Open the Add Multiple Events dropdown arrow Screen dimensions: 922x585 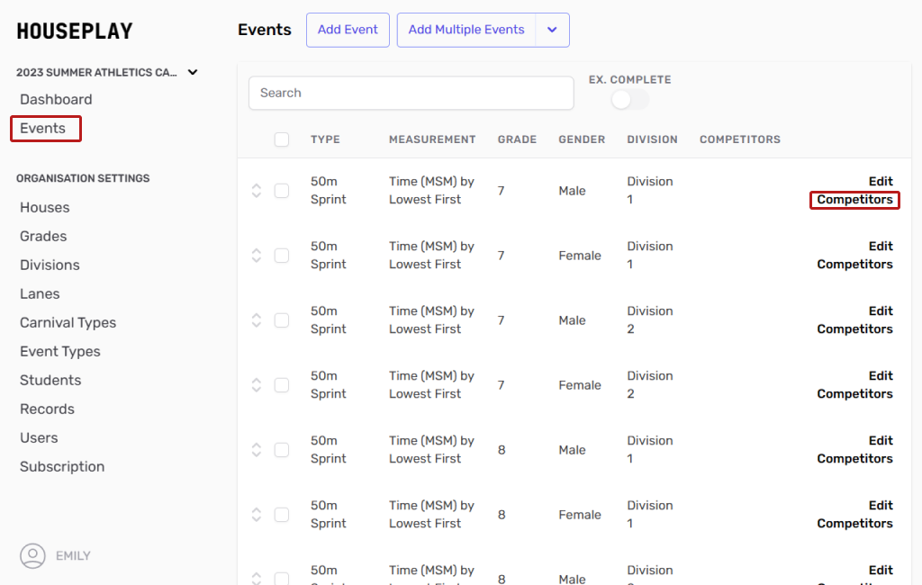point(552,30)
